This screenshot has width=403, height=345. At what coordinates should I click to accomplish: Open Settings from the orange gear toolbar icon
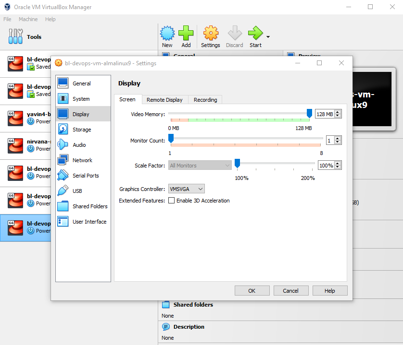pyautogui.click(x=211, y=33)
